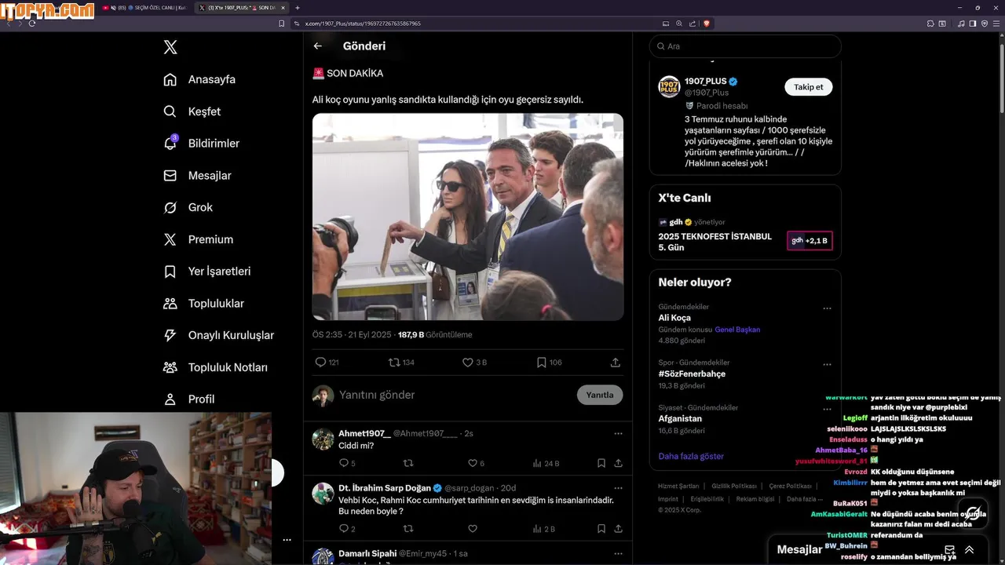Viewport: 1005px width, 565px height.
Task: Repost Dt. İbrahim Sarp Doğan comment
Action: [407, 529]
